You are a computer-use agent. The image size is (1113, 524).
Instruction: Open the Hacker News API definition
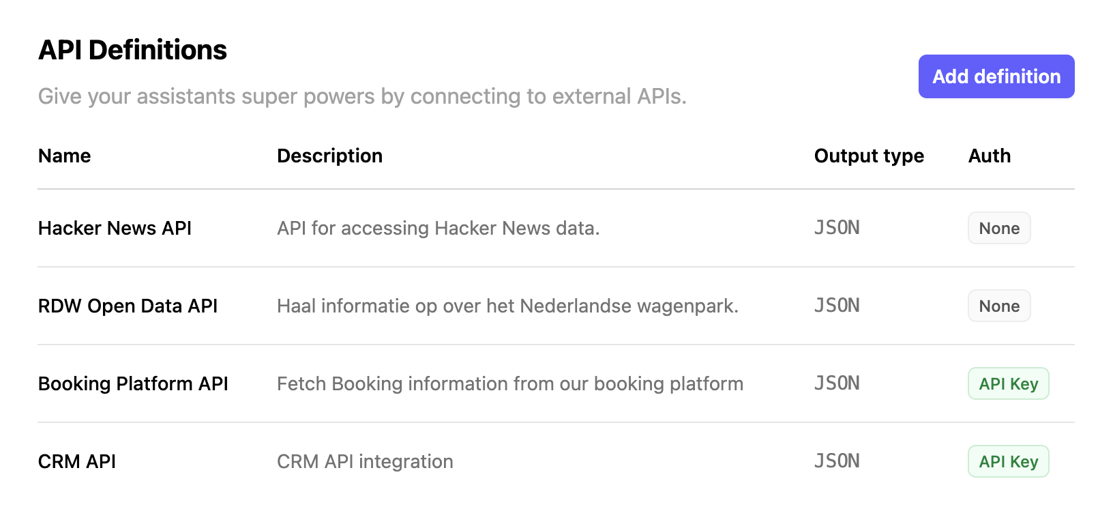[115, 228]
